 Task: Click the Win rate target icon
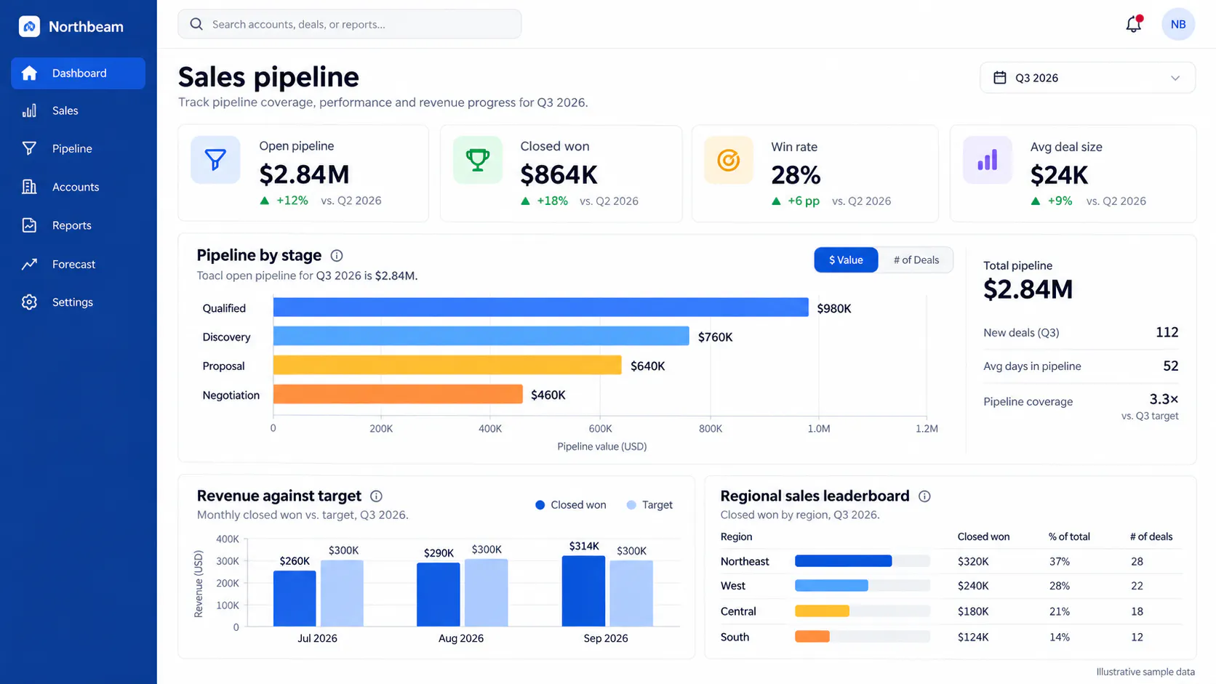[x=728, y=159]
